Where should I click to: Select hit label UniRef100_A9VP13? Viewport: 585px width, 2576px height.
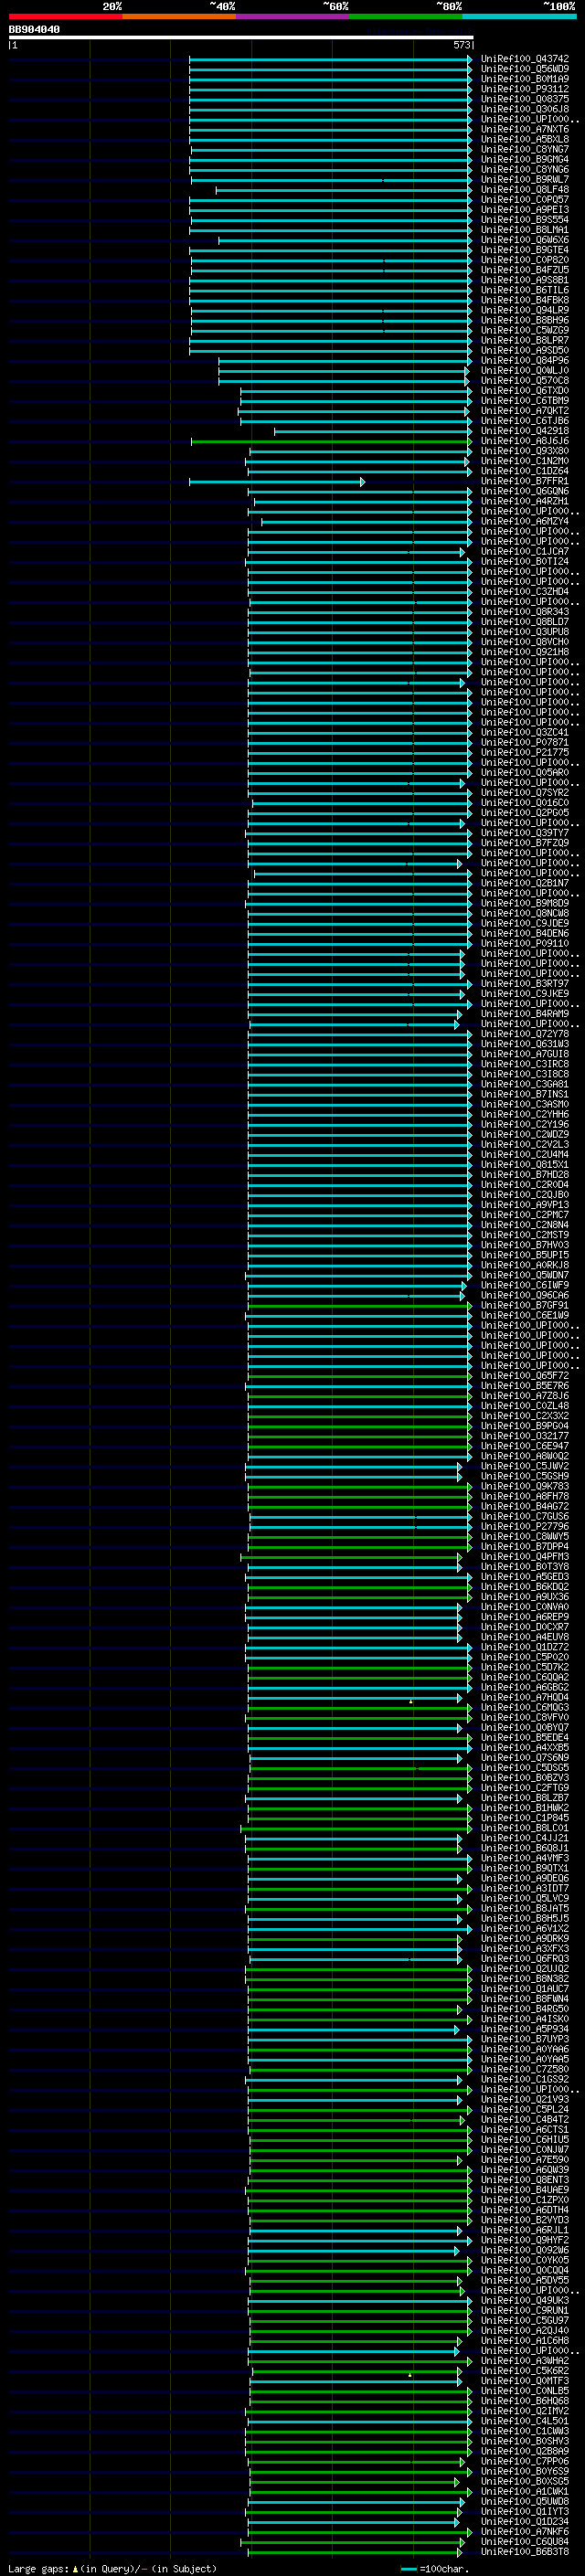coord(525,1205)
